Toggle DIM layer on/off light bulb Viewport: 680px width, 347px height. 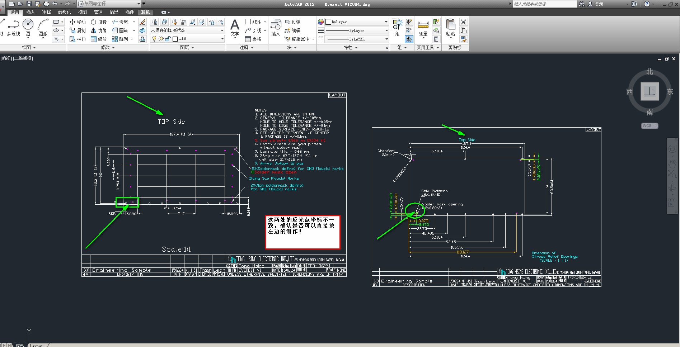(154, 39)
